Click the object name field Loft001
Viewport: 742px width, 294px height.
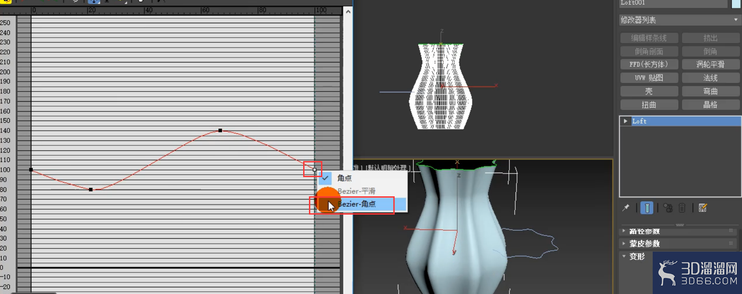tap(673, 3)
